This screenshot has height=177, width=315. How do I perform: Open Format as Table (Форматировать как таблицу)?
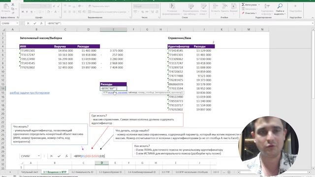point(190,9)
